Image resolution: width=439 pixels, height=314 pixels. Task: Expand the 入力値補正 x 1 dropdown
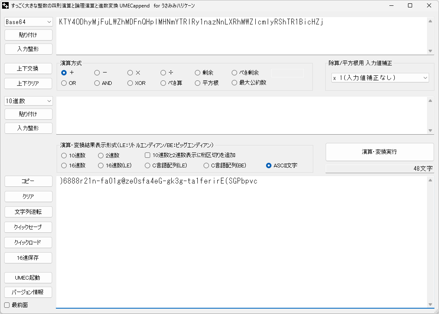point(380,77)
